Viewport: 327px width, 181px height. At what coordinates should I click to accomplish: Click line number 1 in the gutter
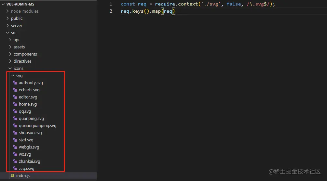111,4
